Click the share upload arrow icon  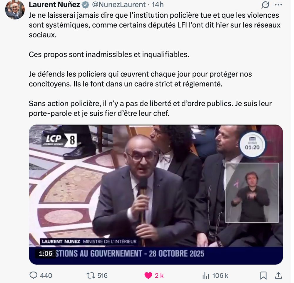pos(278,275)
